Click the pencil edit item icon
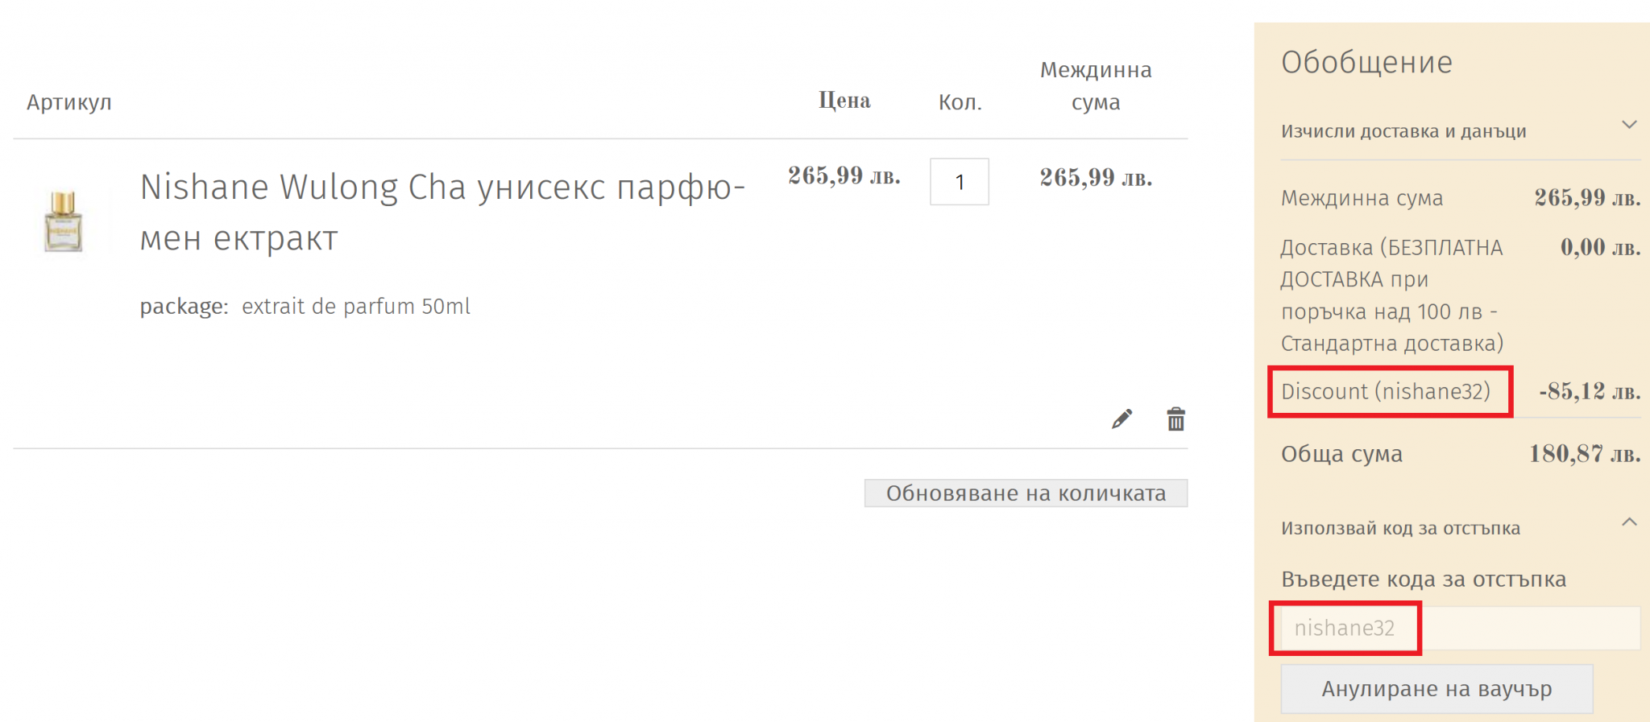 [x=1121, y=419]
